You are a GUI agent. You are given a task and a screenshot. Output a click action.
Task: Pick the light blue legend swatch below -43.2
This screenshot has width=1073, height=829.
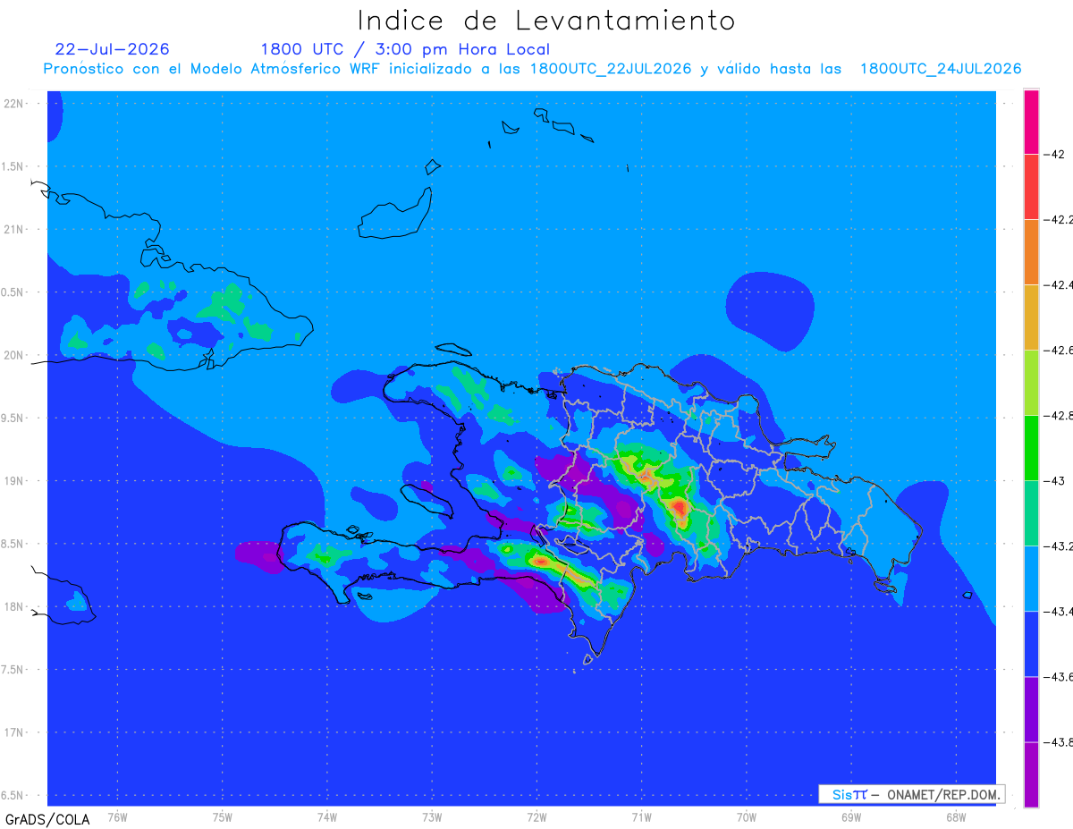point(1031,578)
